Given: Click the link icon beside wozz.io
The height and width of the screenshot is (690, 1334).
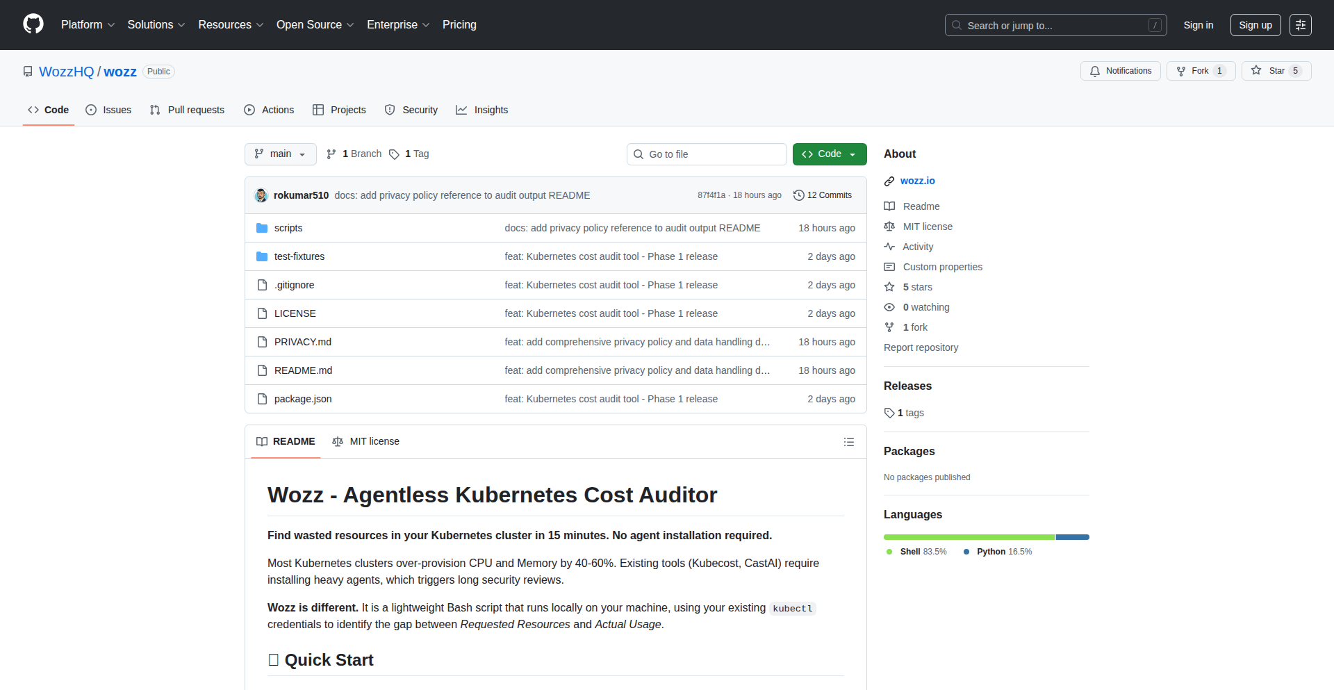Looking at the screenshot, I should pyautogui.click(x=889, y=181).
